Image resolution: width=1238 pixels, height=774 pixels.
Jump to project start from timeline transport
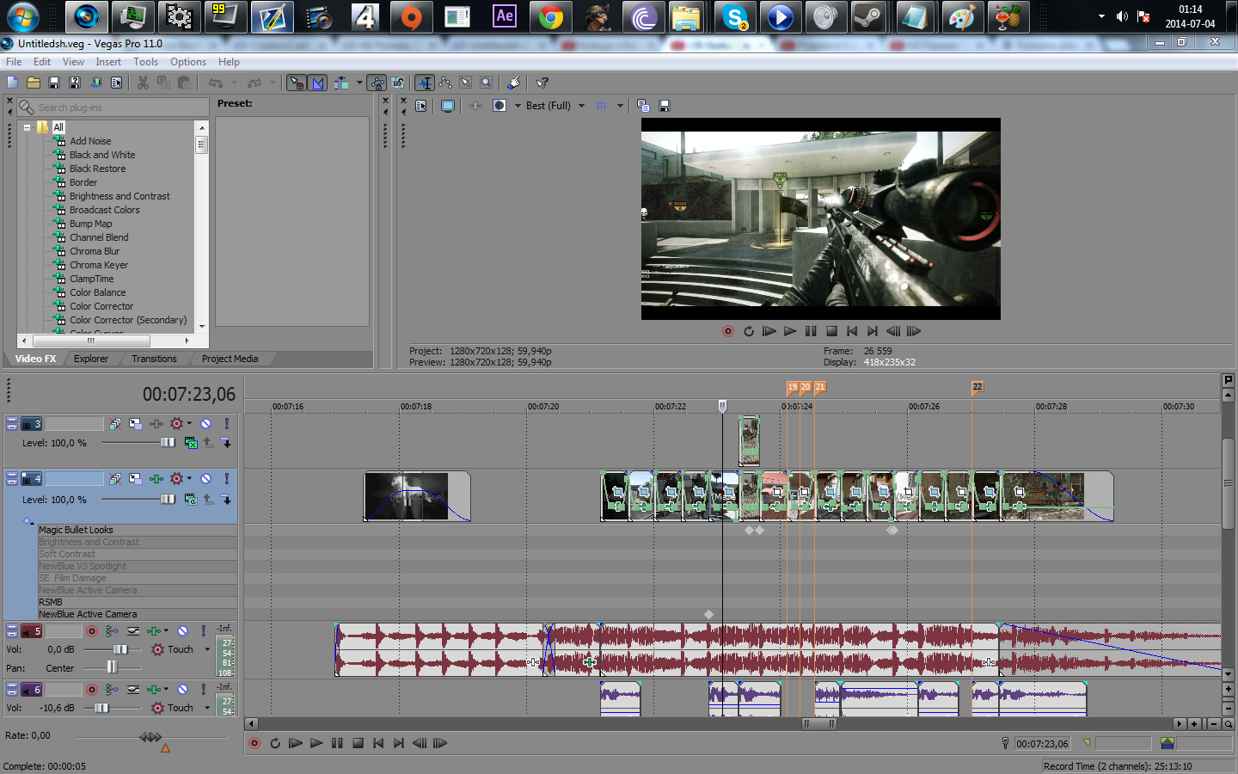[x=378, y=743]
